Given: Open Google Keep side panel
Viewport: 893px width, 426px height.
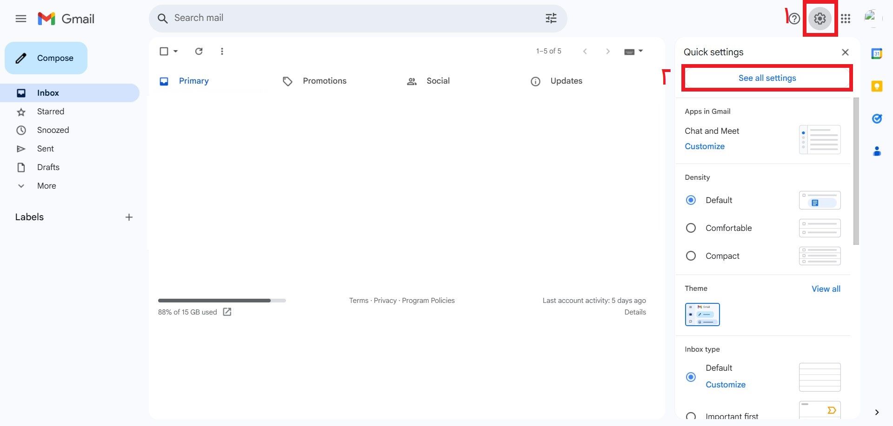Looking at the screenshot, I should tap(877, 86).
